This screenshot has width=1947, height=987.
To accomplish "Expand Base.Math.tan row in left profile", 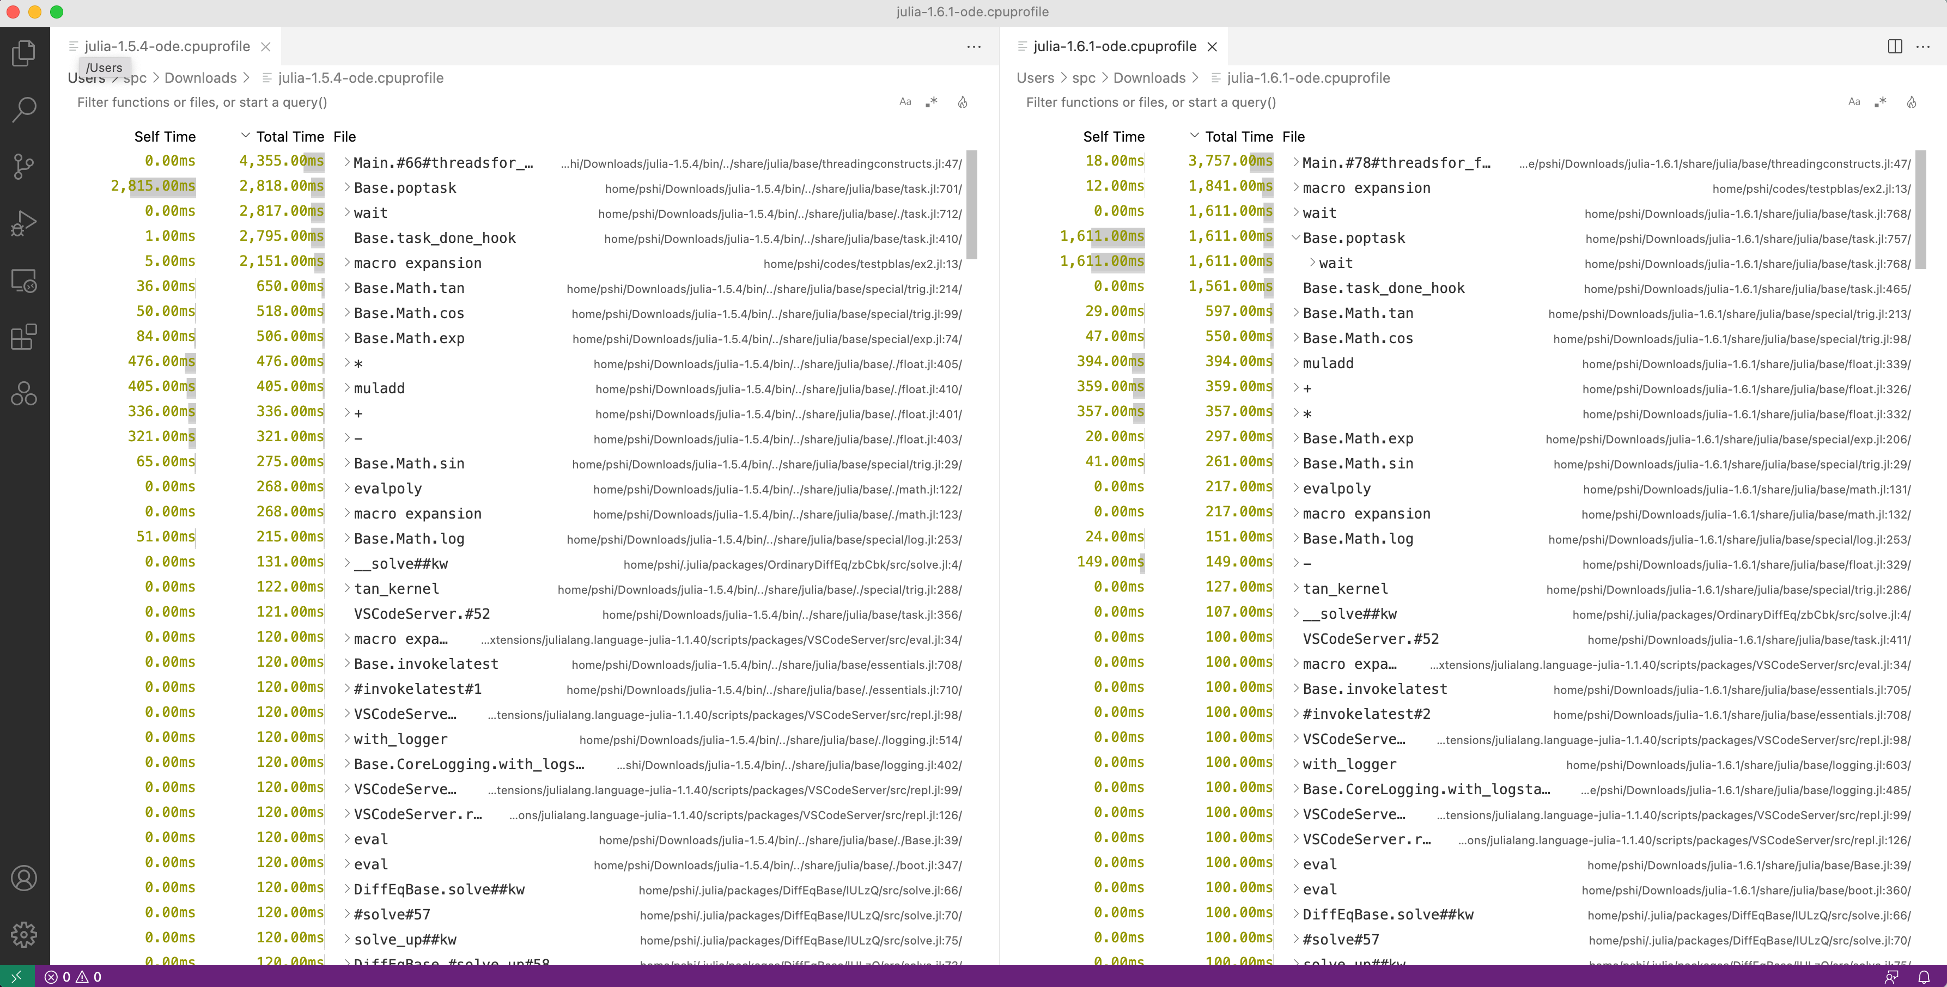I will [x=347, y=288].
